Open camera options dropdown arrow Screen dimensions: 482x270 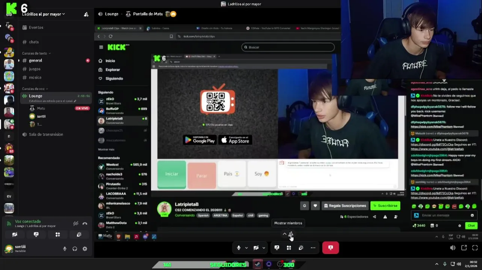(x=264, y=247)
